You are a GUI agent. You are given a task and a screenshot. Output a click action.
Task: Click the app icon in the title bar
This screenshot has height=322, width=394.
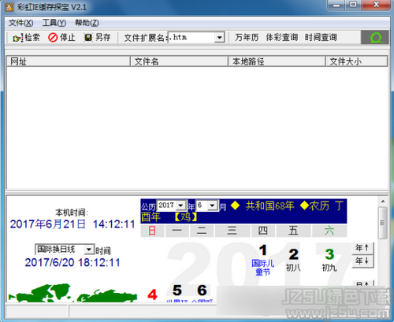(x=9, y=7)
